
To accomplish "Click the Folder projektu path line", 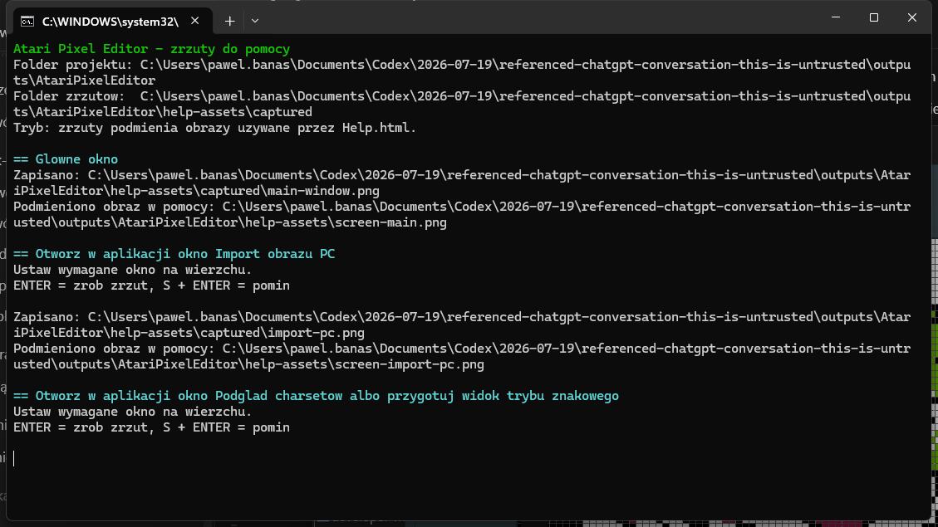I will click(x=462, y=72).
